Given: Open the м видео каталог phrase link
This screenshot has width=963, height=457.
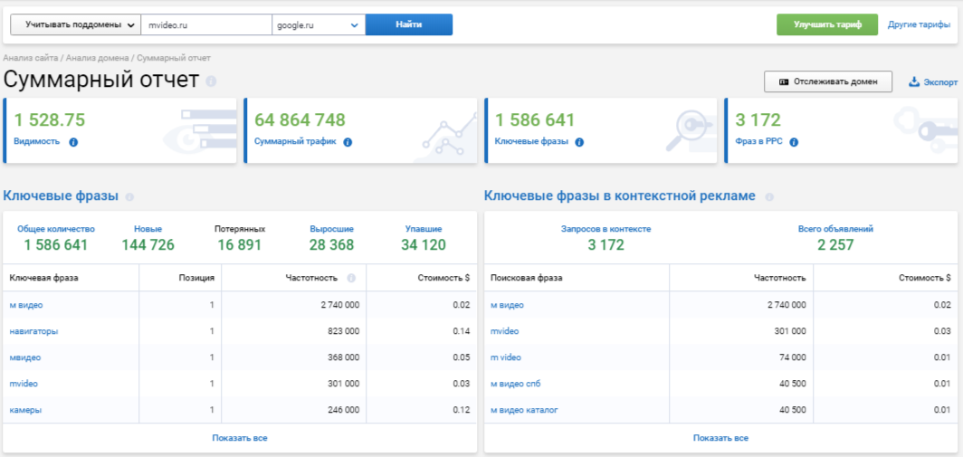Looking at the screenshot, I should coord(525,410).
